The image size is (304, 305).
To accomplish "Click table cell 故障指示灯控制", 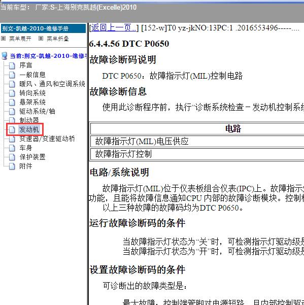I will 197,154.
